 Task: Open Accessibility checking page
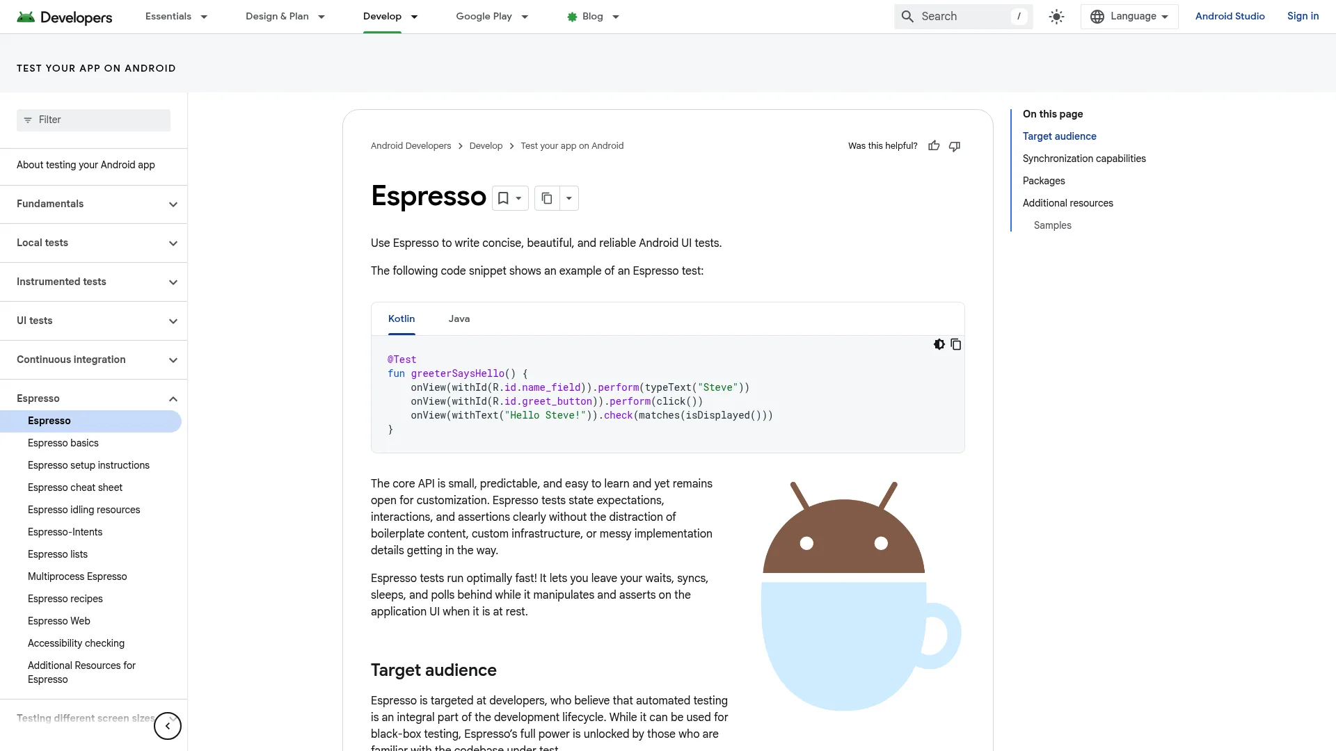pos(76,643)
